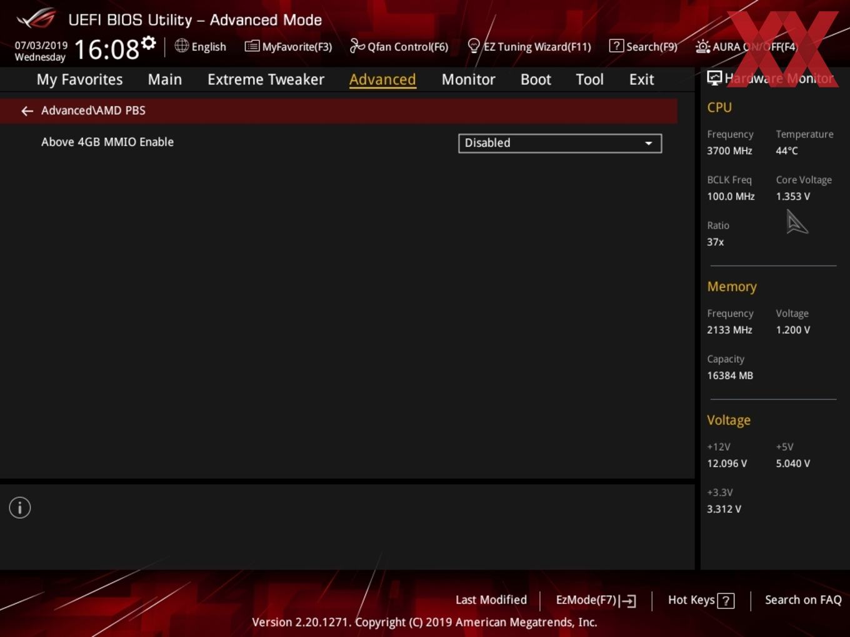This screenshot has height=637, width=850.
Task: Click the dropdown arrow on the Disabled box
Action: pos(649,143)
